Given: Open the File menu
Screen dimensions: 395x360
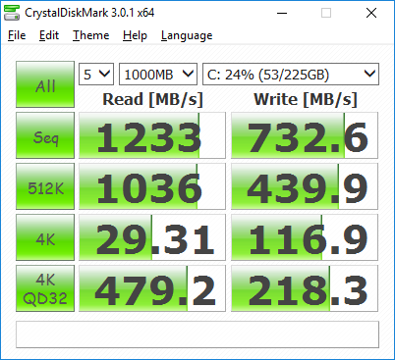Looking at the screenshot, I should click(x=17, y=35).
